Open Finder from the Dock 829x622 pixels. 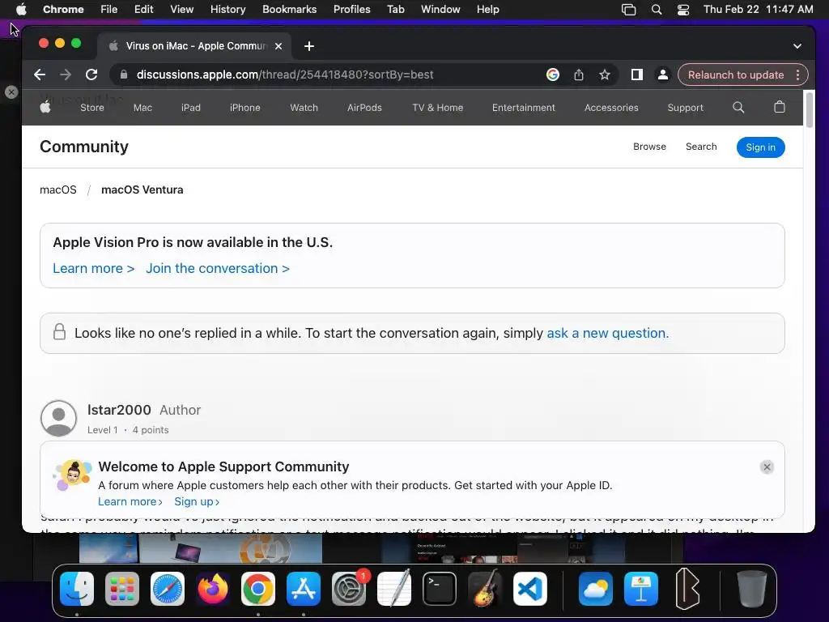point(77,589)
